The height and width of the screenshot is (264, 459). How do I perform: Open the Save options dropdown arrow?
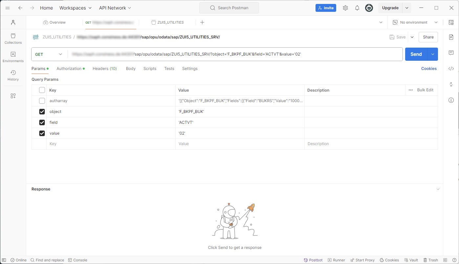[x=412, y=37]
